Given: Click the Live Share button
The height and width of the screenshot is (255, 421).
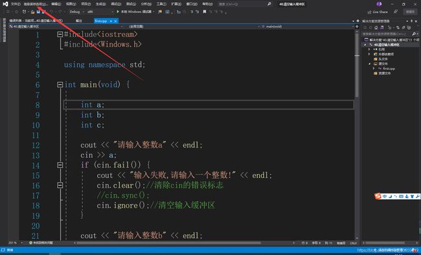Looking at the screenshot, I should 378,12.
